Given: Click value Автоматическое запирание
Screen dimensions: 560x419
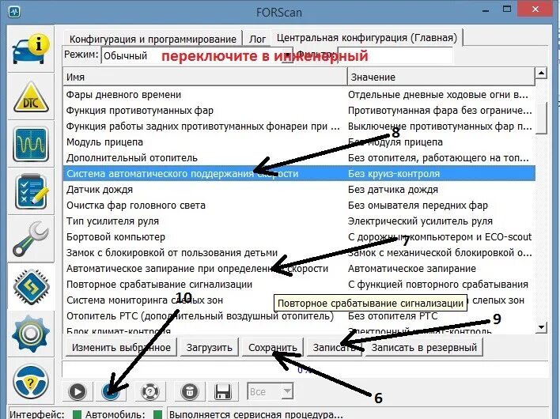Looking at the screenshot, I should coord(412,269).
